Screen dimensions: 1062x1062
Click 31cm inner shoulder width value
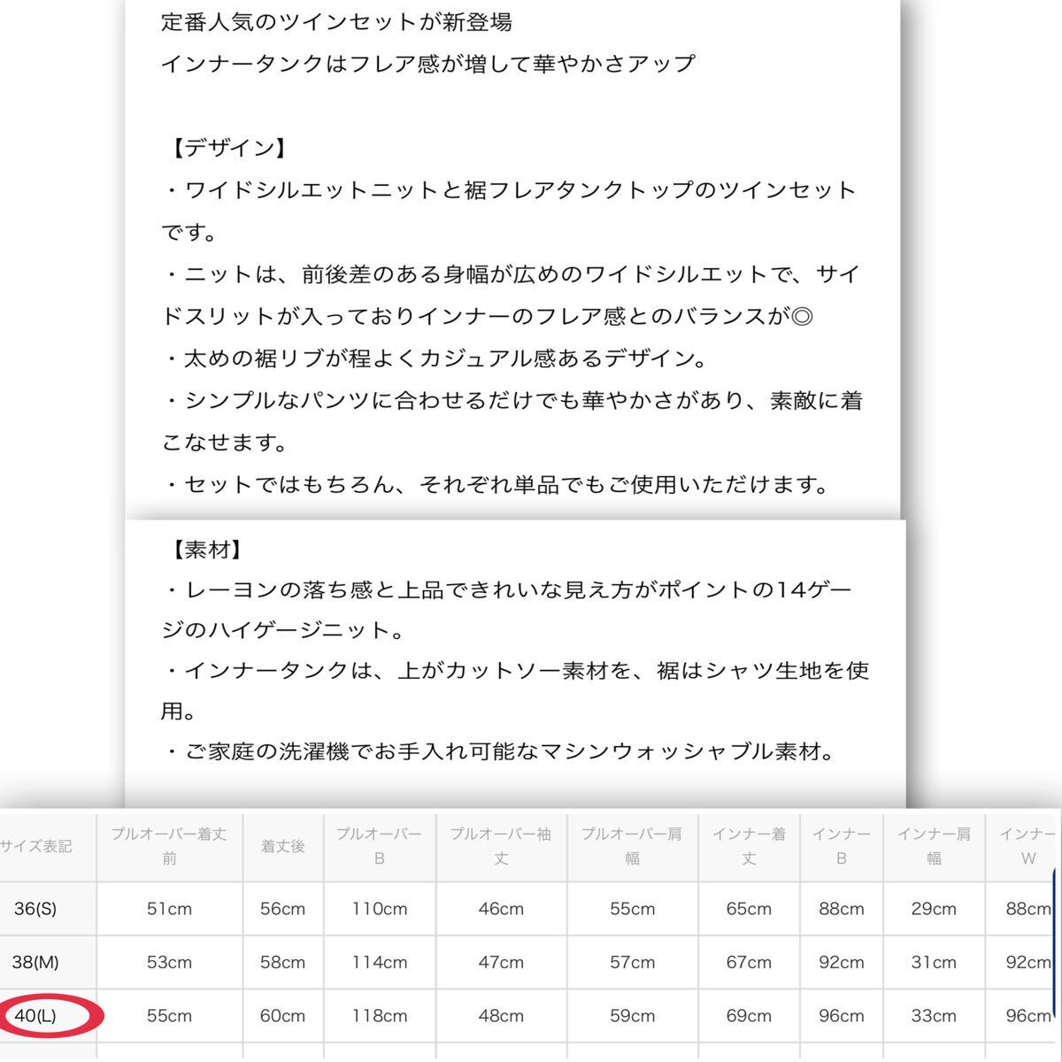tap(935, 962)
